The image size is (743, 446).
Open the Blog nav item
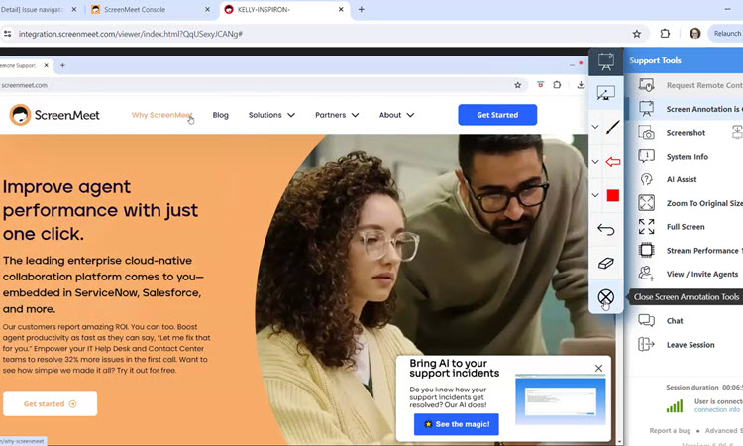tap(220, 115)
